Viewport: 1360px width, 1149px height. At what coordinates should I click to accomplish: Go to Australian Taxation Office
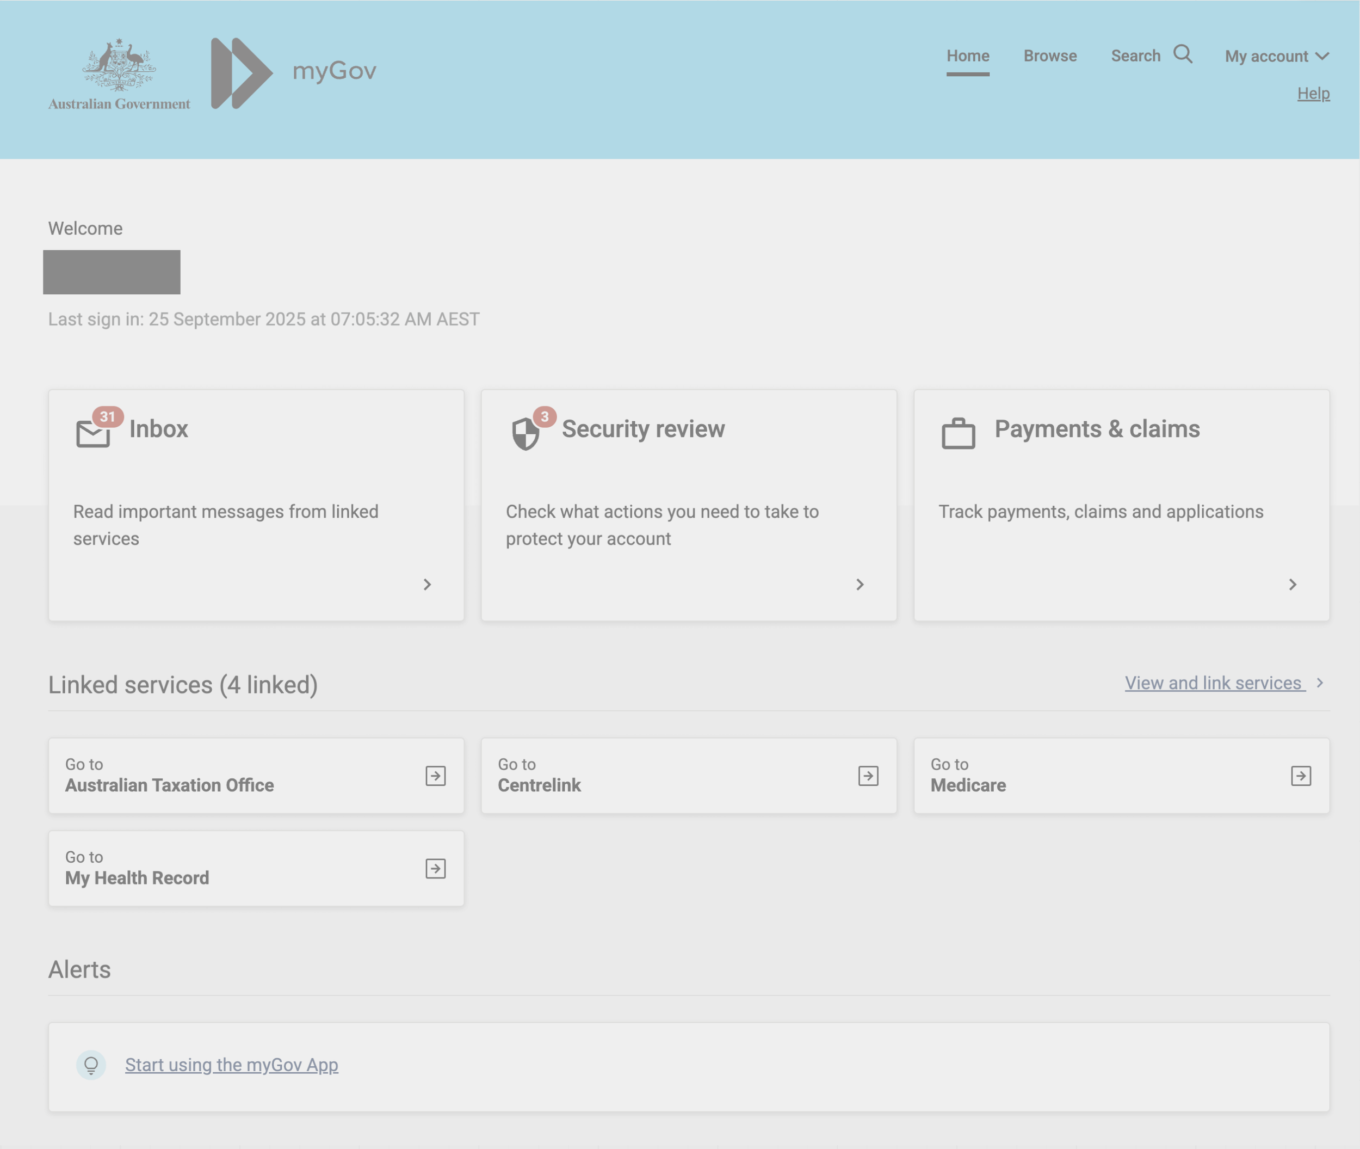click(257, 776)
